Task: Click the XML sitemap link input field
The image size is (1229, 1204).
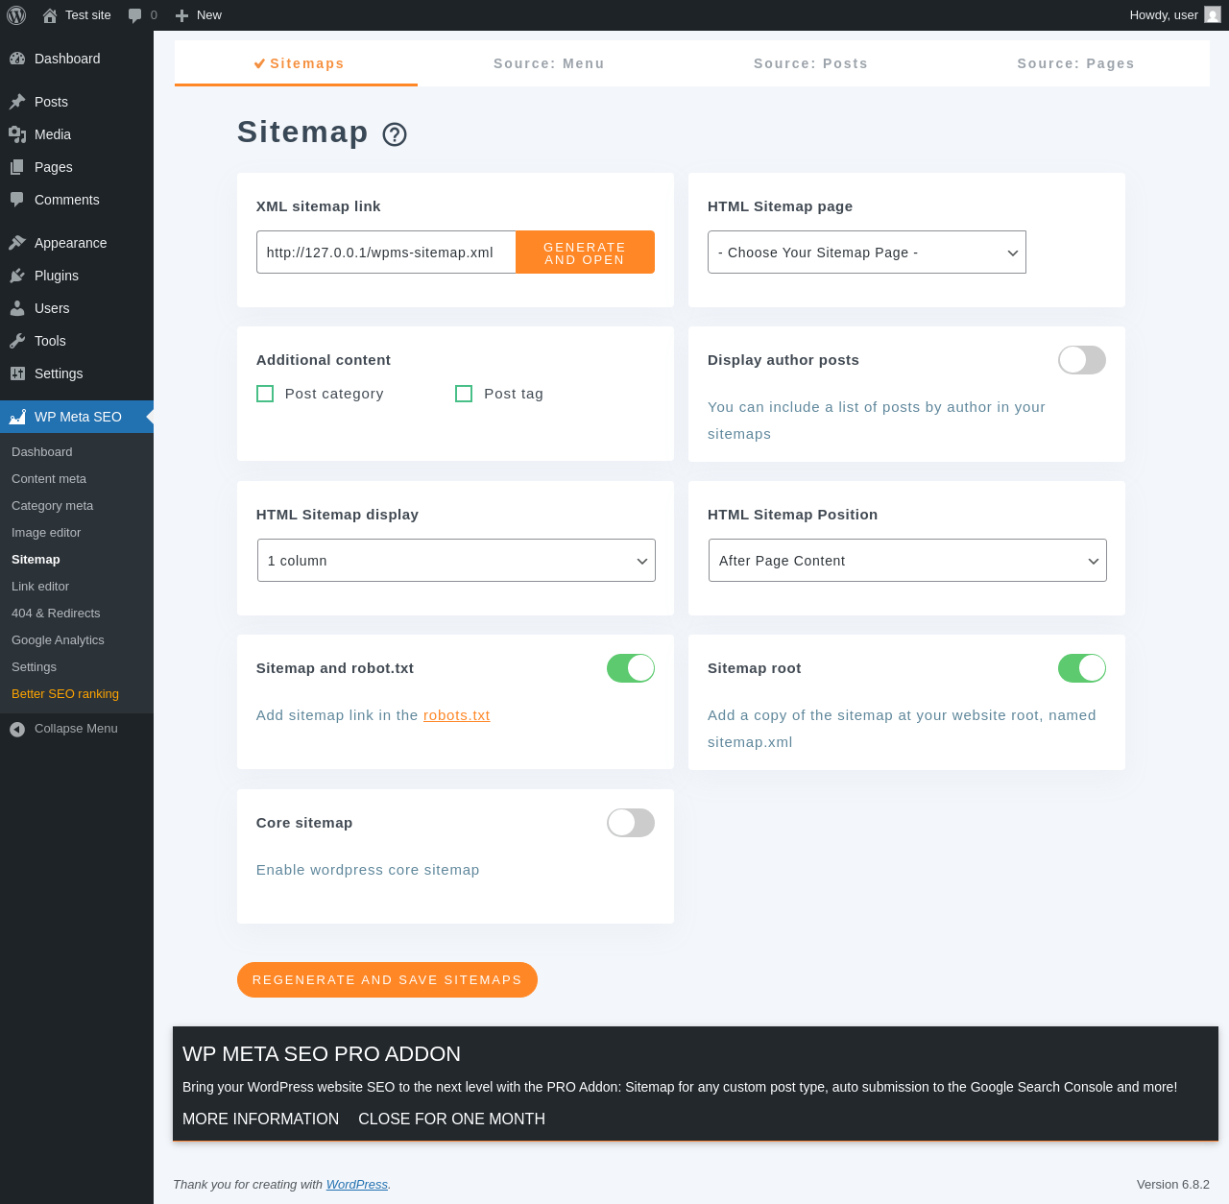Action: (x=386, y=252)
